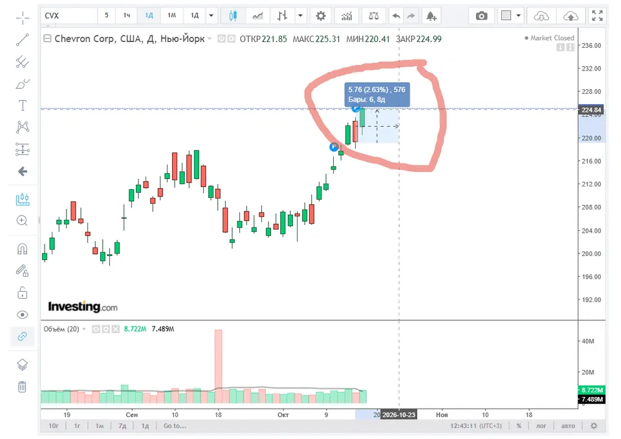621x439 pixels.
Task: Remove drawings with the trash icon
Action: click(23, 387)
